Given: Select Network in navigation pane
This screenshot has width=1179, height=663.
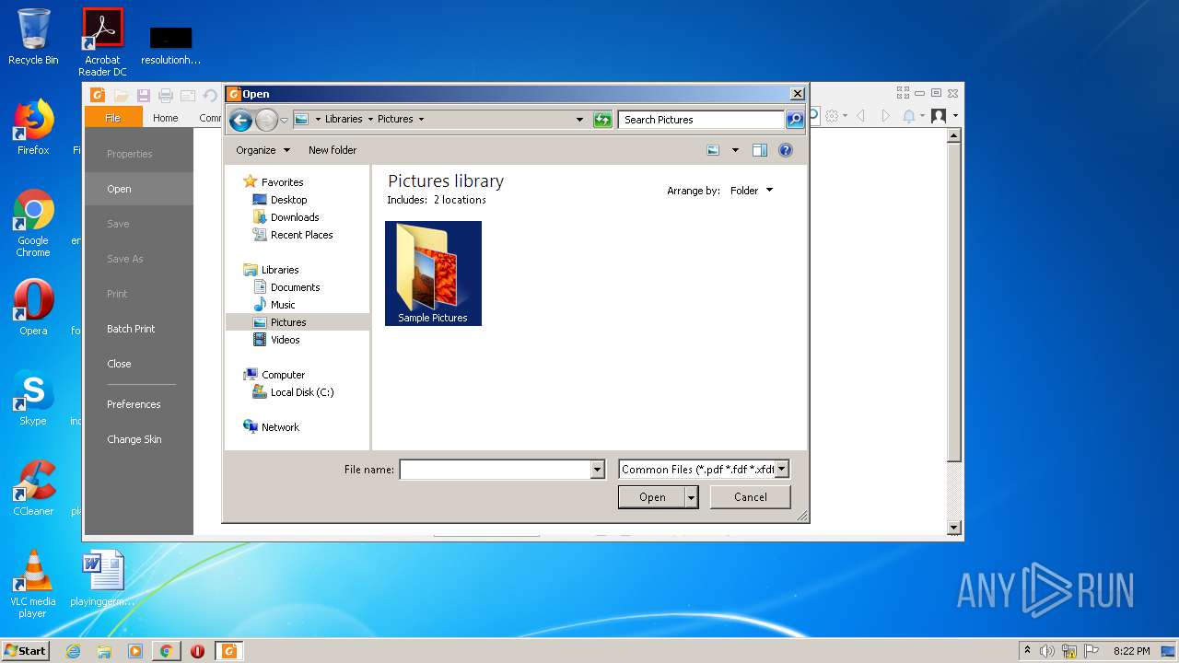Looking at the screenshot, I should tap(280, 427).
